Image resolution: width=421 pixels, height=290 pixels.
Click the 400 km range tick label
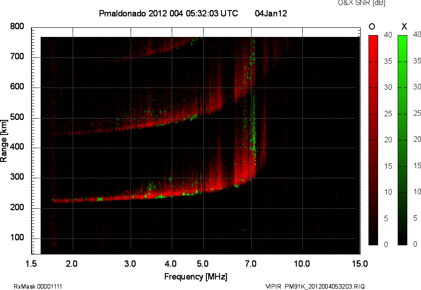17,147
